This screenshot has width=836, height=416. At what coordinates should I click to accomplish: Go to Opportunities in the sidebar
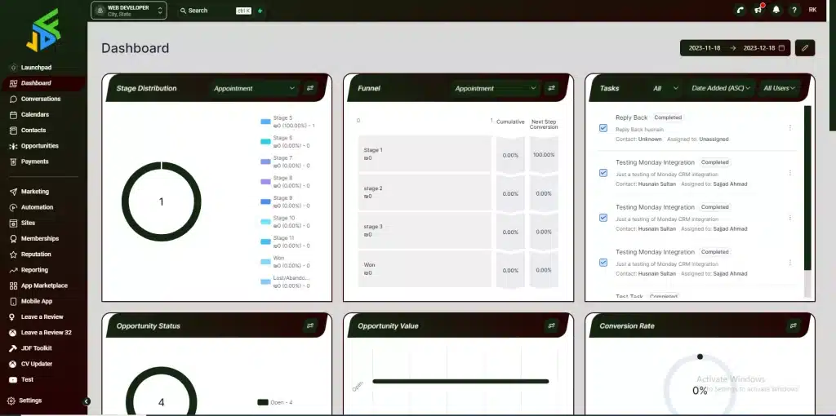(x=39, y=146)
